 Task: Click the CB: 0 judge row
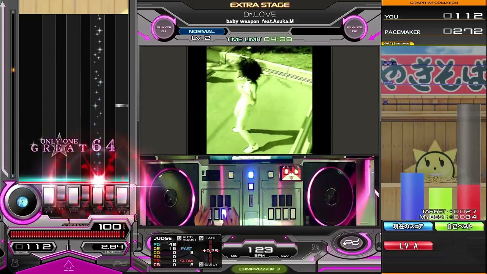pyautogui.click(x=165, y=265)
